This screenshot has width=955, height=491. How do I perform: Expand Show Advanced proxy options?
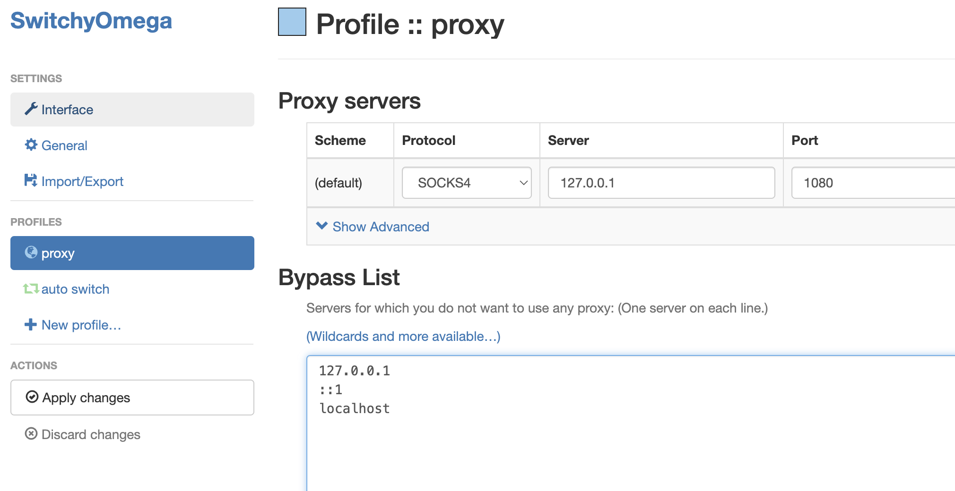[x=373, y=227]
